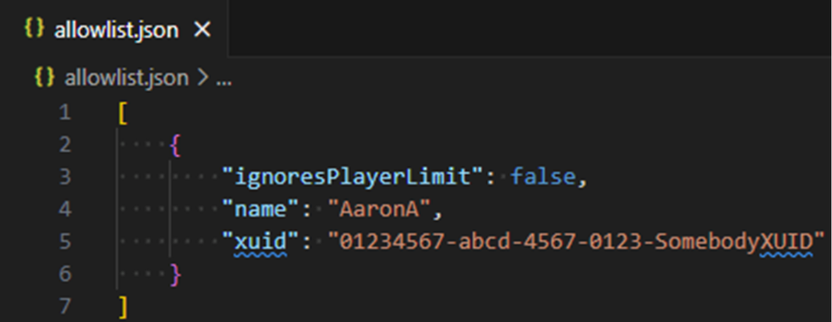Click the JSON braces icon in the breadcrumb
The height and width of the screenshot is (322, 832).
[44, 77]
